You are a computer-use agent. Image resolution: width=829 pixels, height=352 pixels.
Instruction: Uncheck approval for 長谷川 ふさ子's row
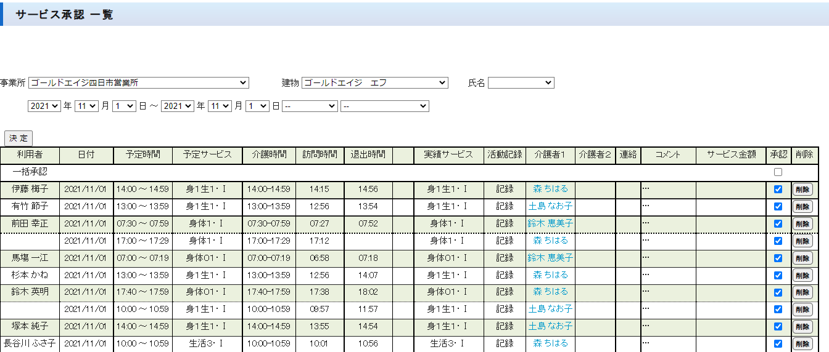[778, 344]
